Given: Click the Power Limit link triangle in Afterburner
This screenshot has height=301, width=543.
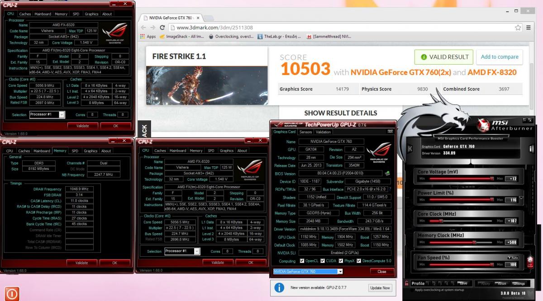Looking at the screenshot, I should 522,198.
